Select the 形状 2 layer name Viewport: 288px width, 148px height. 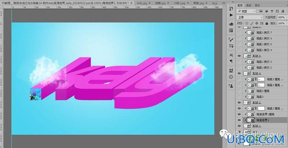tap(257, 102)
